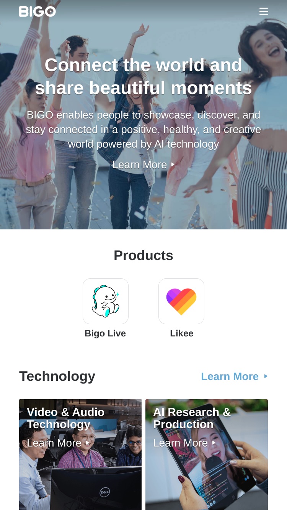Viewport: 287px width, 510px height.
Task: Click the Technology section heading
Action: [x=57, y=376]
